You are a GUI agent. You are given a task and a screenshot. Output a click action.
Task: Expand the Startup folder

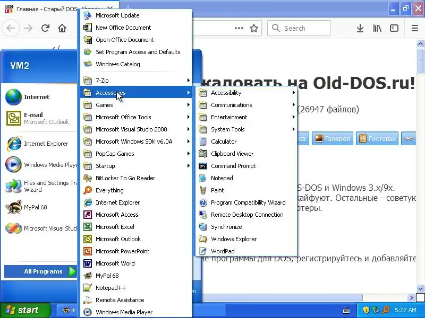(x=136, y=166)
